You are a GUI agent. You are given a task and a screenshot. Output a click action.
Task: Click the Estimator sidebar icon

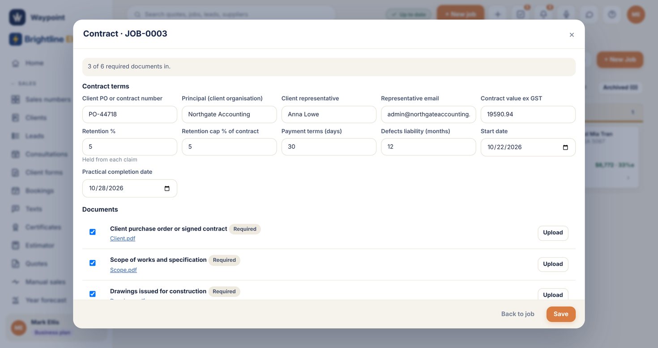tap(16, 245)
